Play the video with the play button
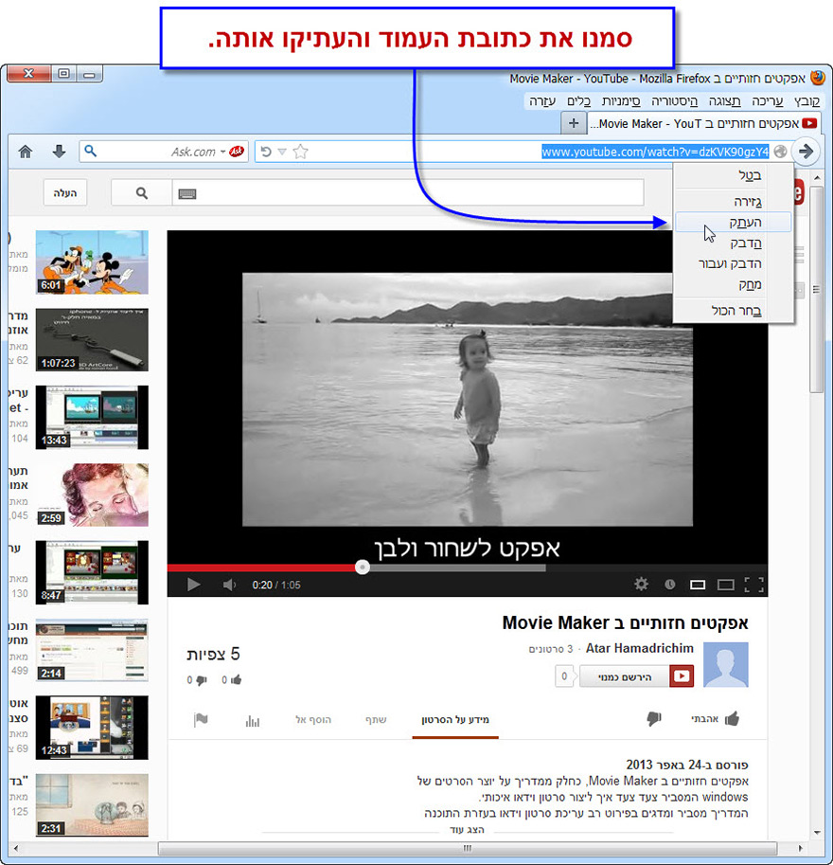 click(193, 585)
